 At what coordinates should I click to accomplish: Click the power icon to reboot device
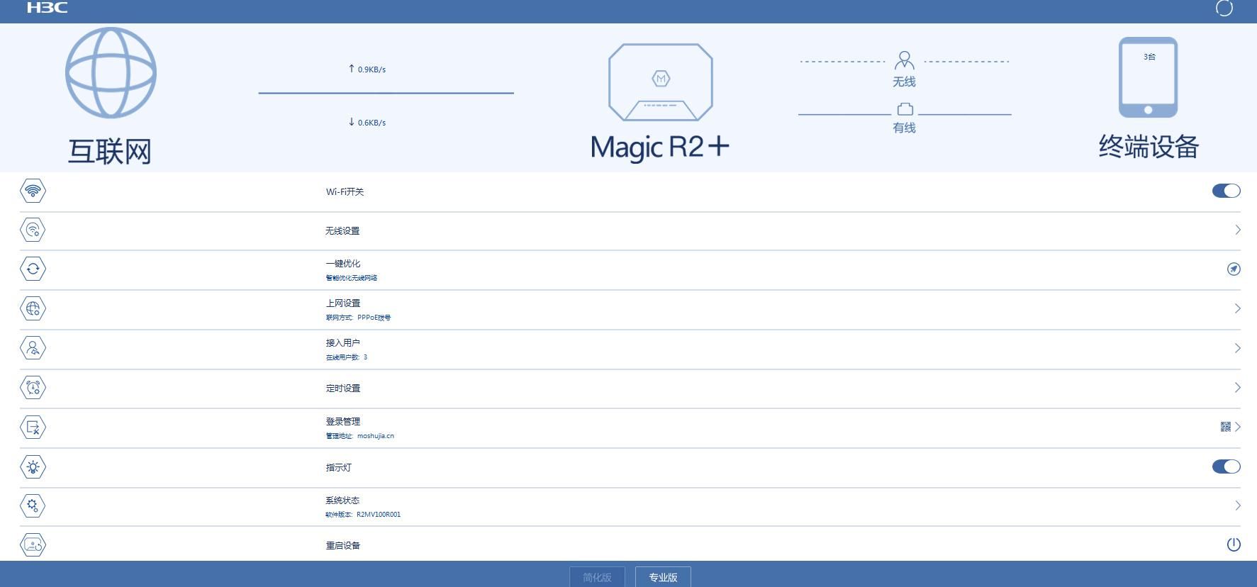tap(1234, 544)
